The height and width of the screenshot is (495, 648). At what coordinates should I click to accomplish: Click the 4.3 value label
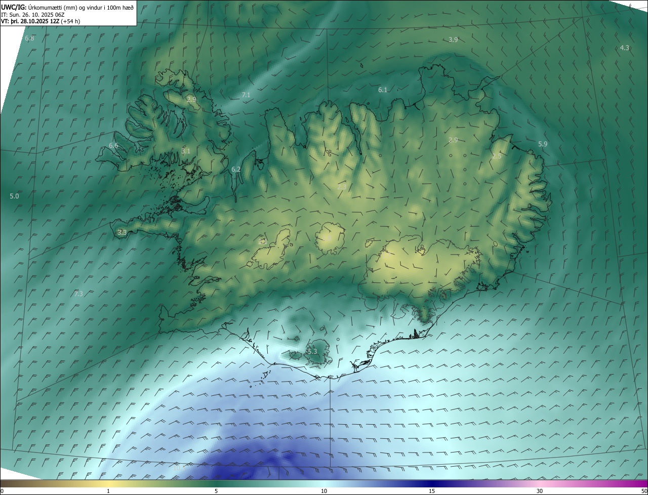pyautogui.click(x=624, y=48)
